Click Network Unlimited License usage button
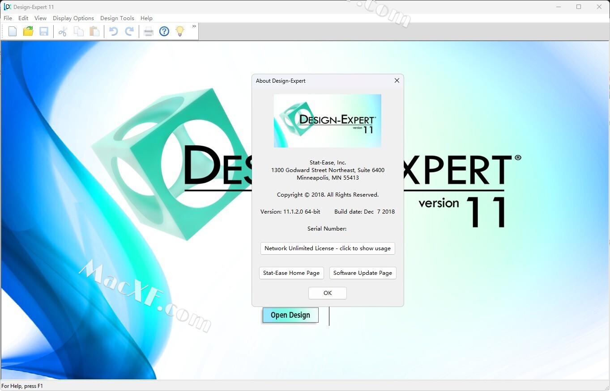This screenshot has width=610, height=391. tap(328, 248)
